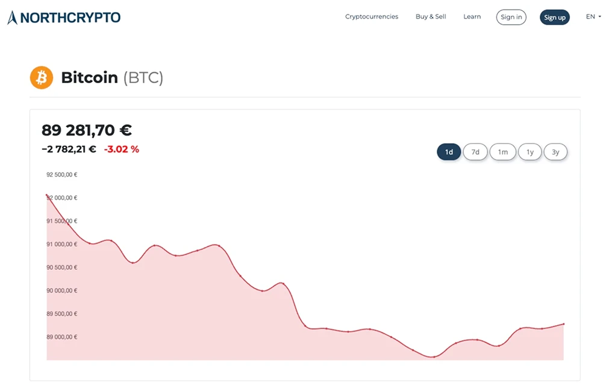Click the Sign up button

[x=554, y=17]
